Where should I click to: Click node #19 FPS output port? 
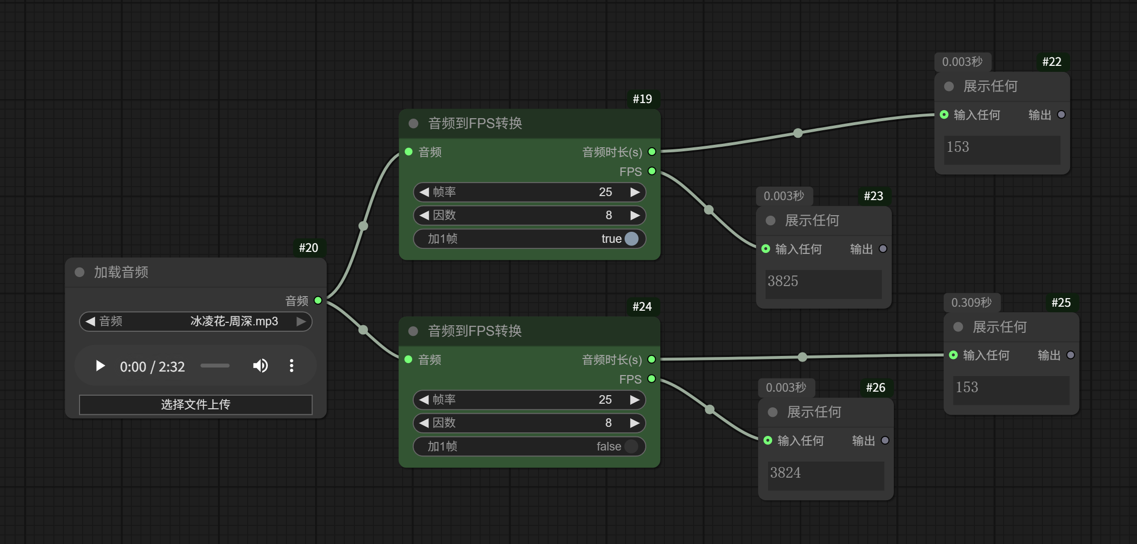[652, 171]
